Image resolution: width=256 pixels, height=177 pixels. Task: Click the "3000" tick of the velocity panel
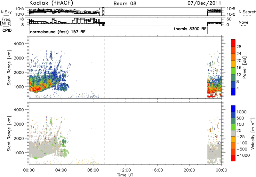tap(19, 124)
